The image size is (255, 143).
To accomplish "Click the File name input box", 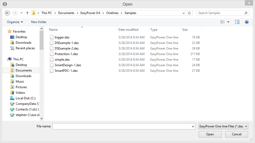I will 122,126.
